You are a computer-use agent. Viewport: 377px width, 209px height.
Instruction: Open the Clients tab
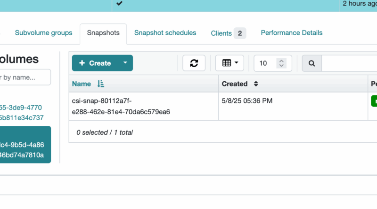tap(229, 33)
